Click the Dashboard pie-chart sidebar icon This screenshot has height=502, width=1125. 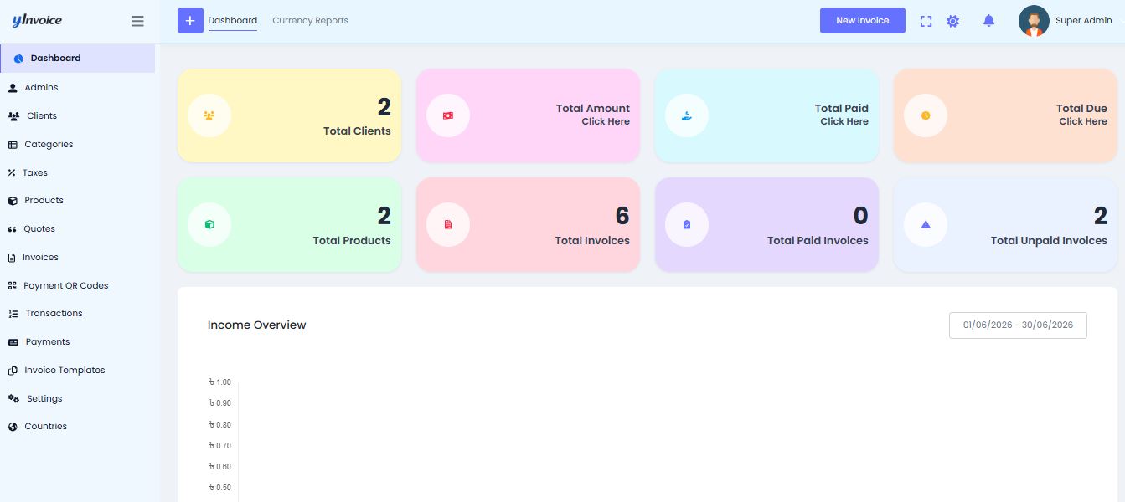pyautogui.click(x=19, y=59)
